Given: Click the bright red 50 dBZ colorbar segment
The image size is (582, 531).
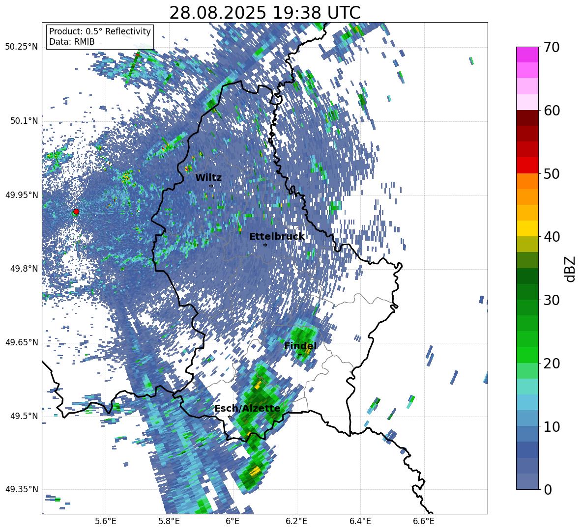Looking at the screenshot, I should tap(527, 166).
